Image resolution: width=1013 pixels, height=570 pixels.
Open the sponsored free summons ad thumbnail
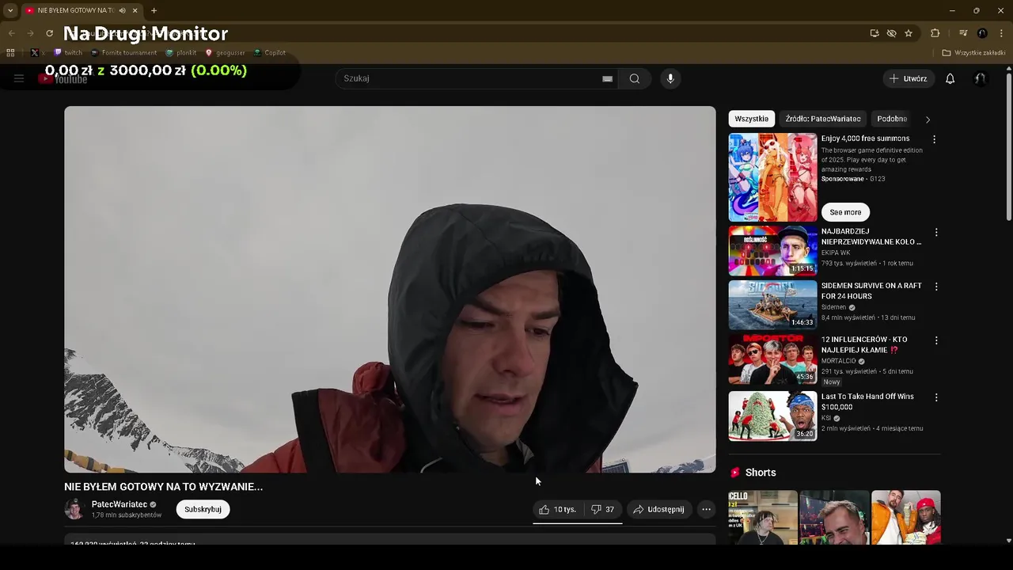[x=772, y=177]
